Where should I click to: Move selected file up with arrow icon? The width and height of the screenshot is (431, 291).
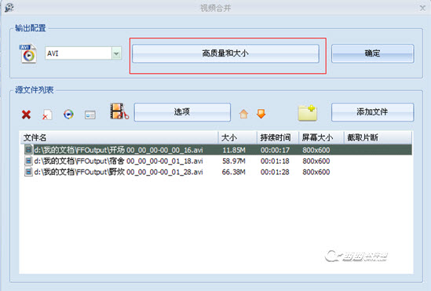tap(243, 114)
